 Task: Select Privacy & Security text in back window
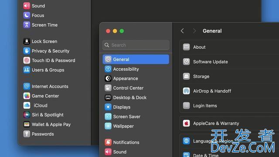pos(51,51)
